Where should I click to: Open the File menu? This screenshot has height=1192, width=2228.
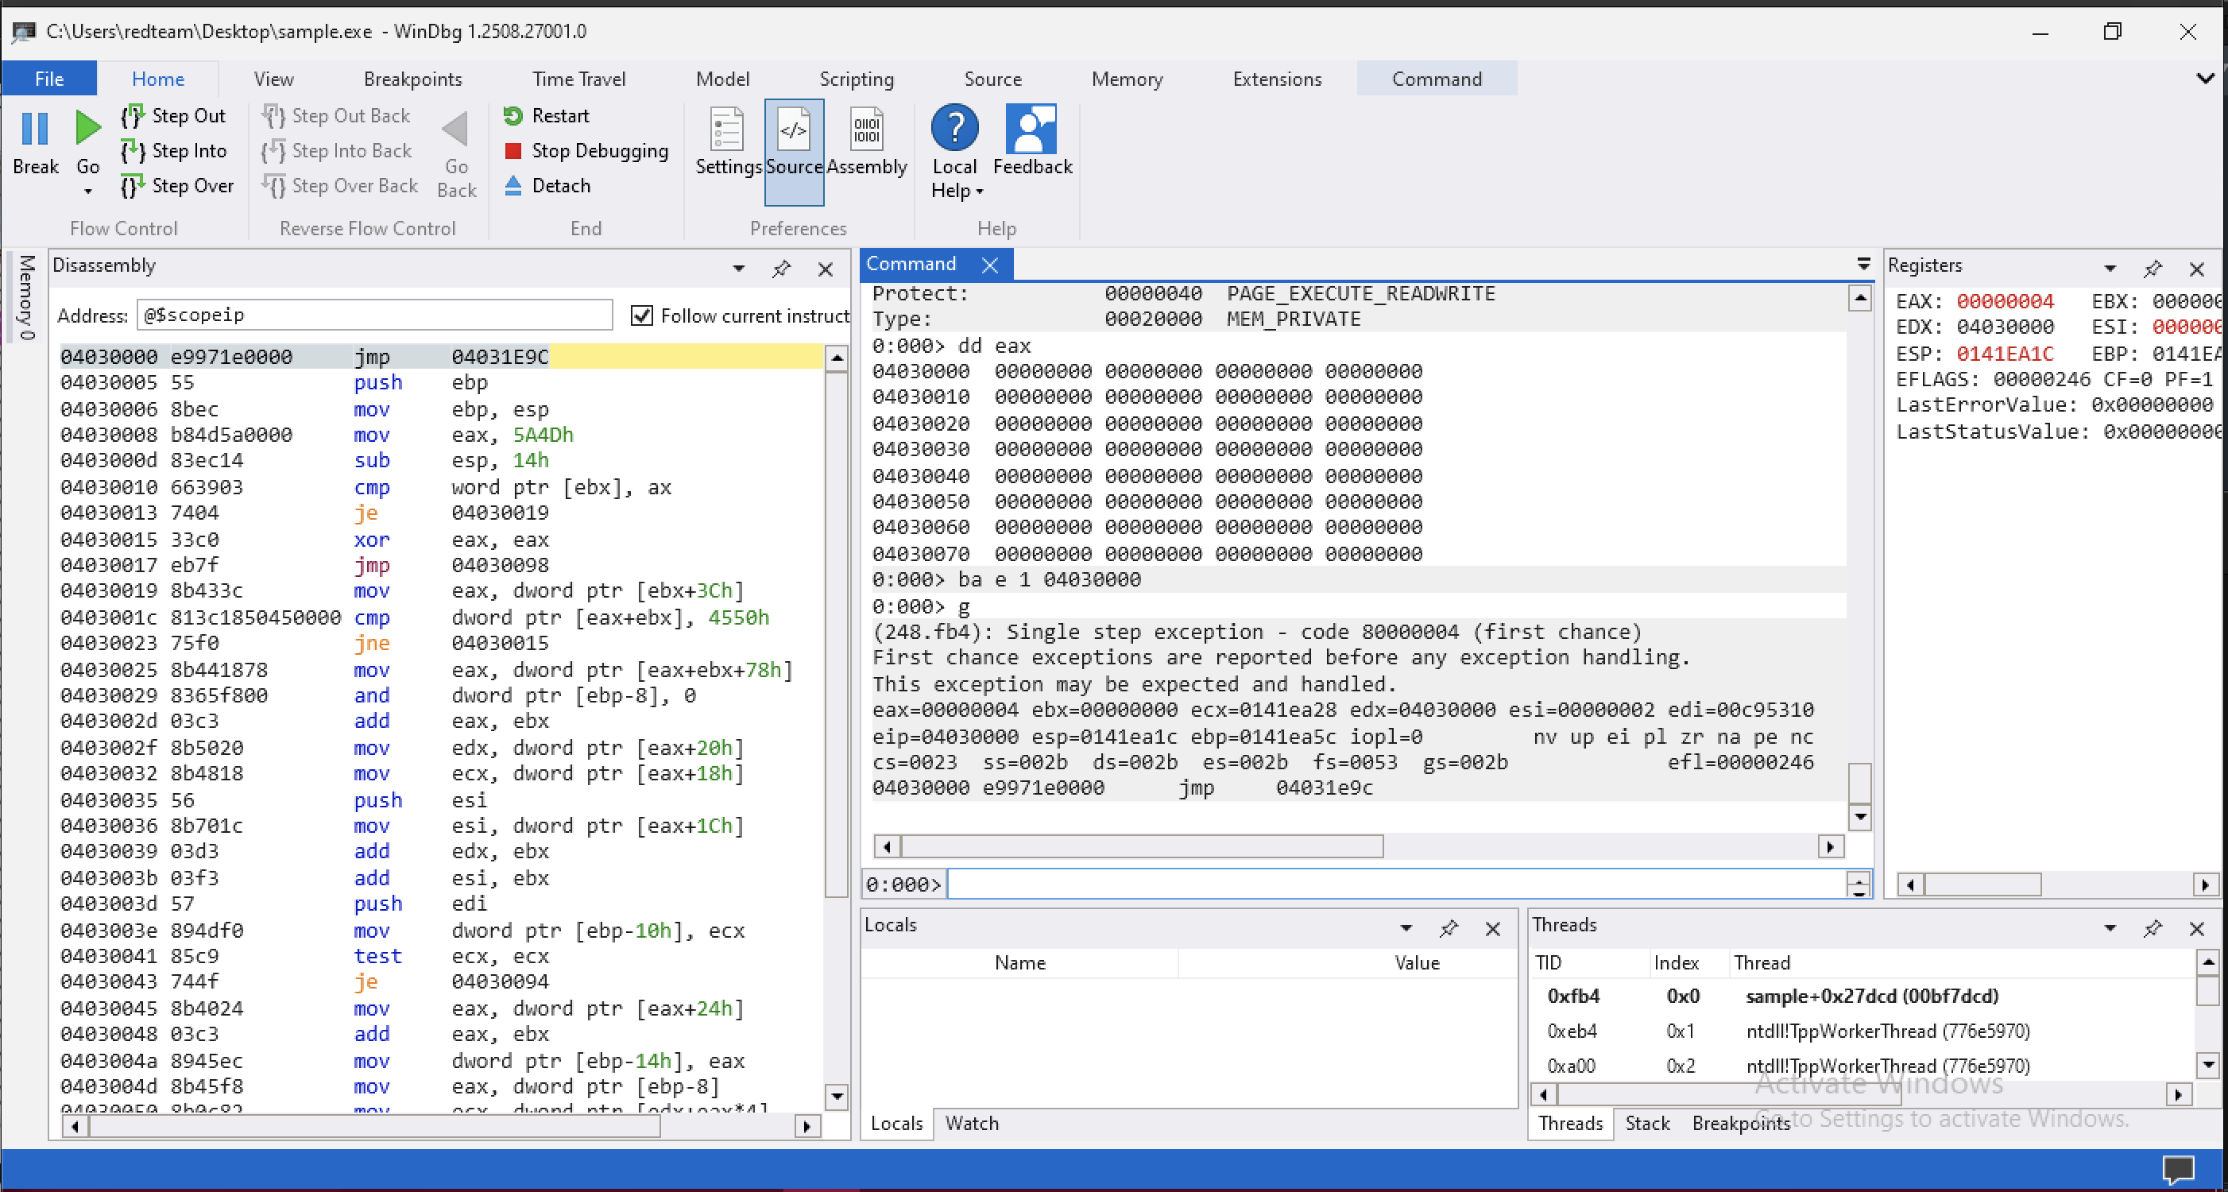pos(49,79)
